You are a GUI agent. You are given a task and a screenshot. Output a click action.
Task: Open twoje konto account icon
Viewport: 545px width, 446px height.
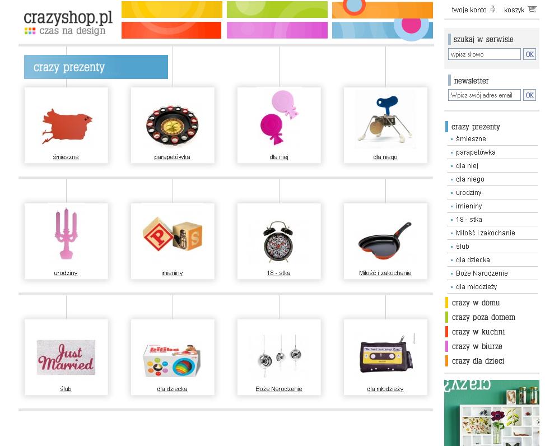pyautogui.click(x=493, y=10)
